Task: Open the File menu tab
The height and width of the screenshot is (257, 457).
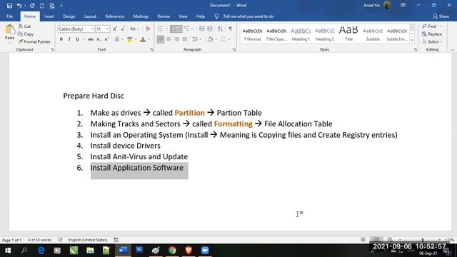Action: [x=9, y=16]
